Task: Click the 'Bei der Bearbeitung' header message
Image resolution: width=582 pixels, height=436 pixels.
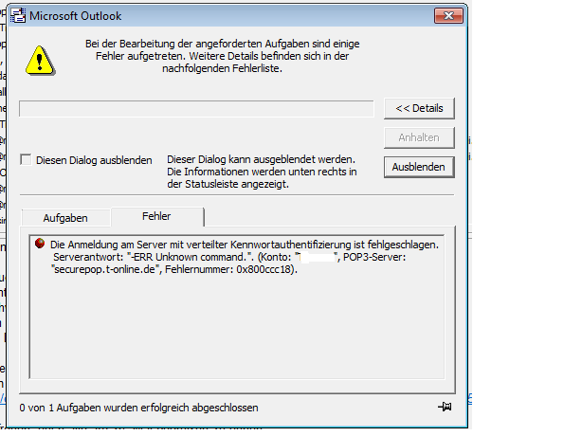Action: (223, 56)
